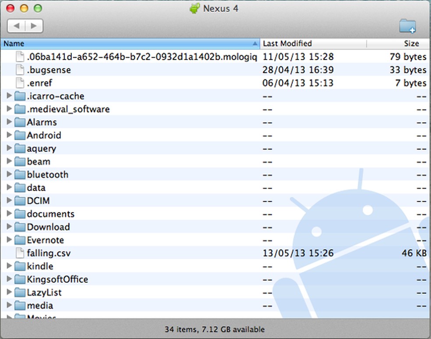
Task: Expand the media folder triangle
Action: point(9,305)
